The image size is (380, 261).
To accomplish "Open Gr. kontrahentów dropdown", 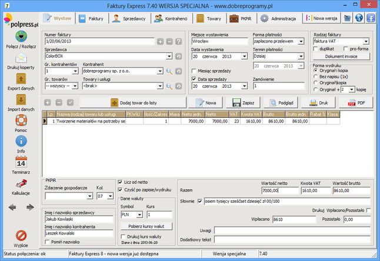I will point(75,71).
